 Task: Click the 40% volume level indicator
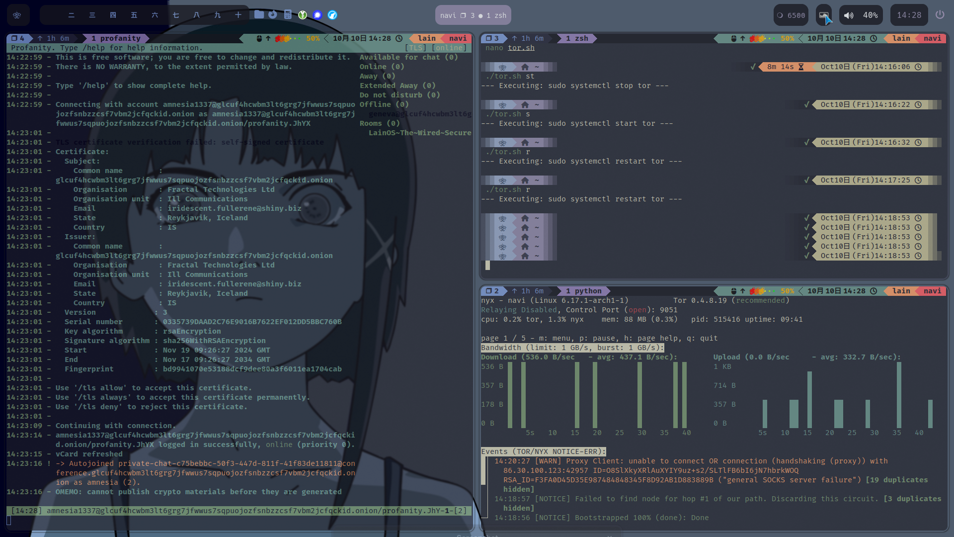pyautogui.click(x=870, y=15)
